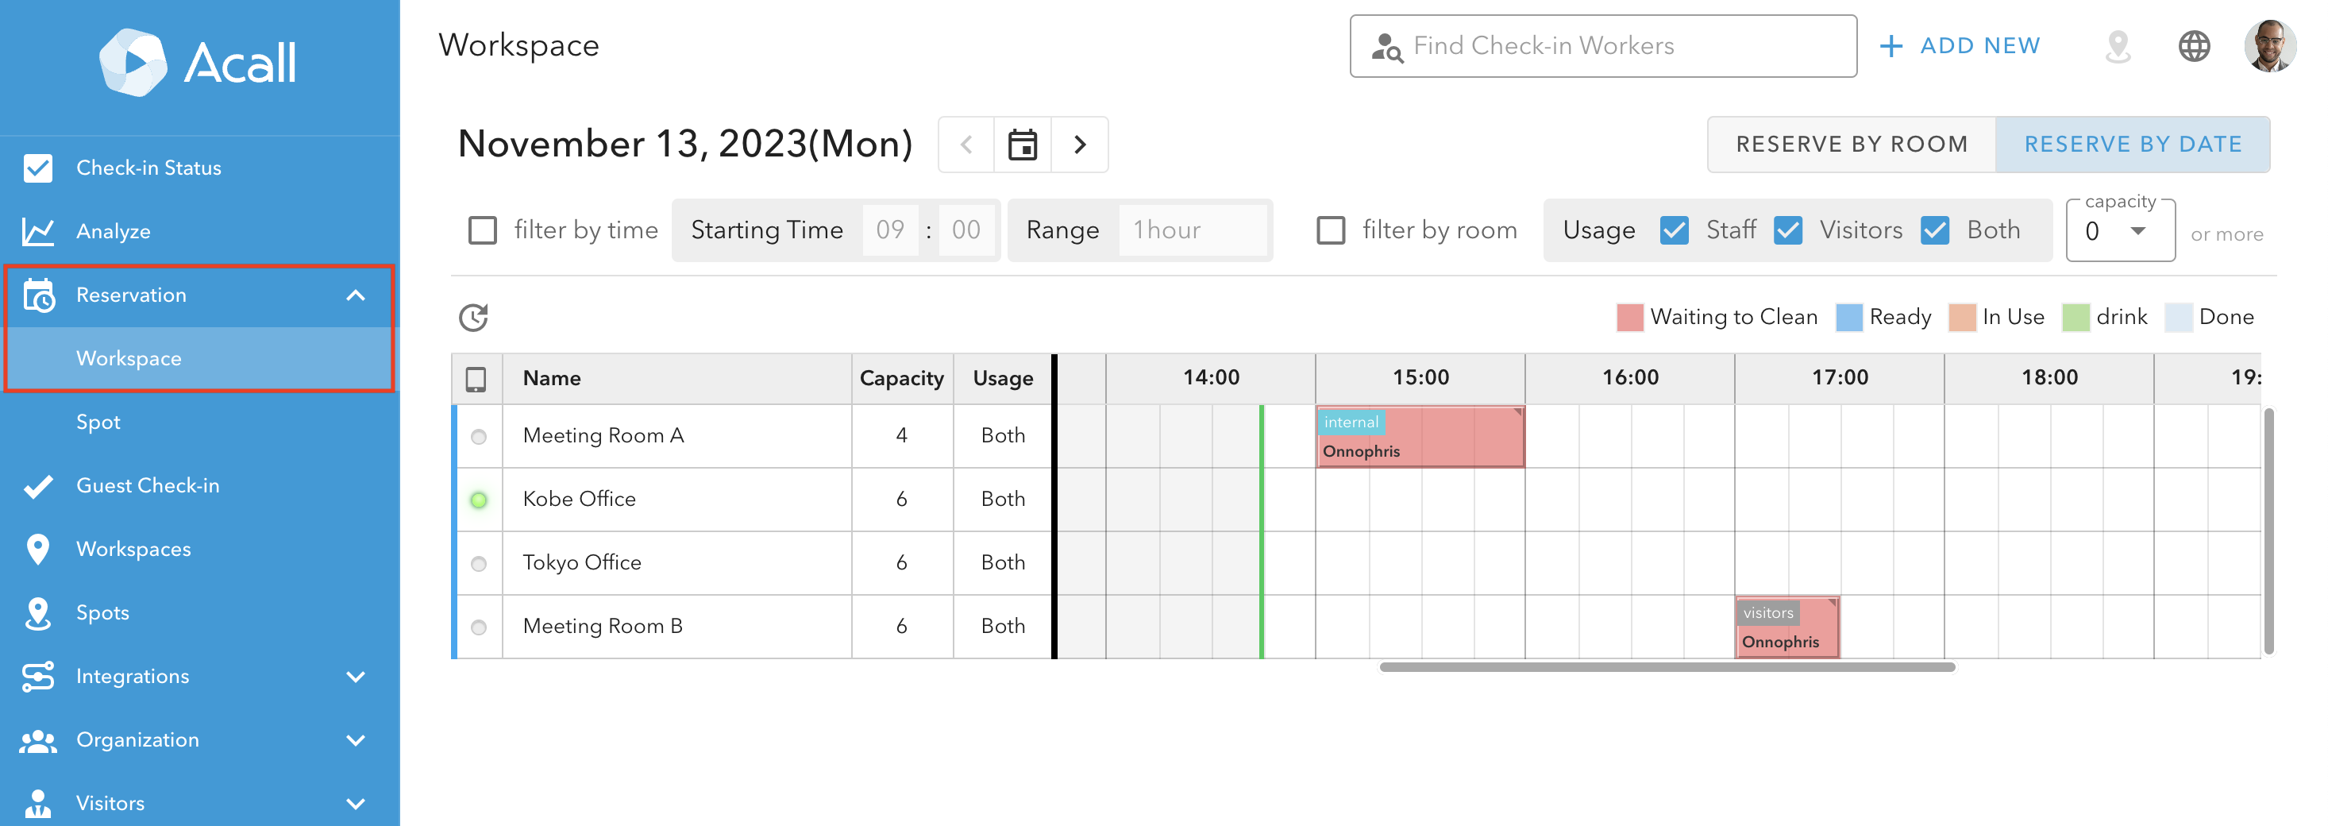Viewport: 2328px width, 826px height.
Task: Click the starting time minutes field 00
Action: click(x=966, y=230)
